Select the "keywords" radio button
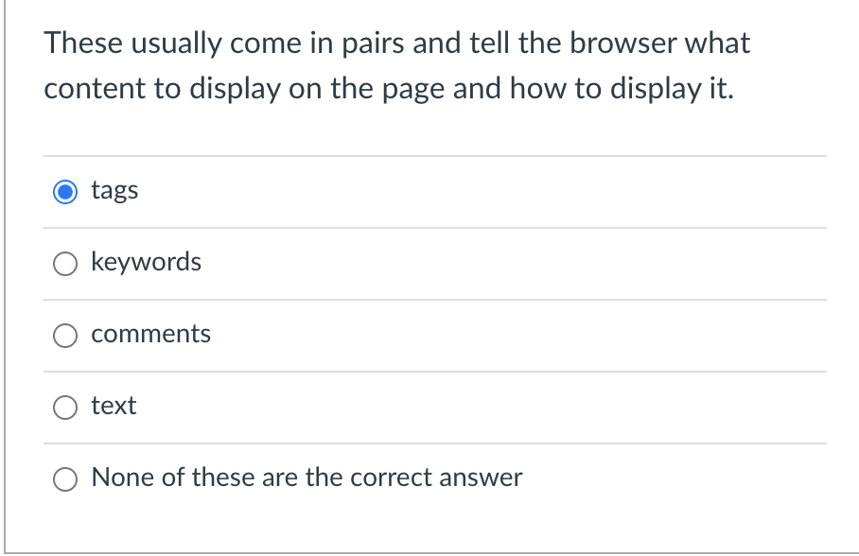This screenshot has height=556, width=859. click(x=64, y=263)
